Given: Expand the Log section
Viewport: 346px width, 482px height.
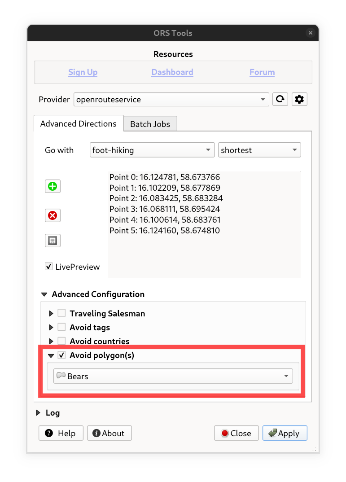Looking at the screenshot, I should [38, 413].
